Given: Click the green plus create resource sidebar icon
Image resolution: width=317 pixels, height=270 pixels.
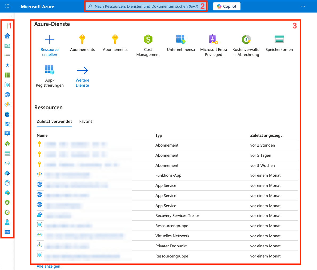Looking at the screenshot, I should click(7, 26).
